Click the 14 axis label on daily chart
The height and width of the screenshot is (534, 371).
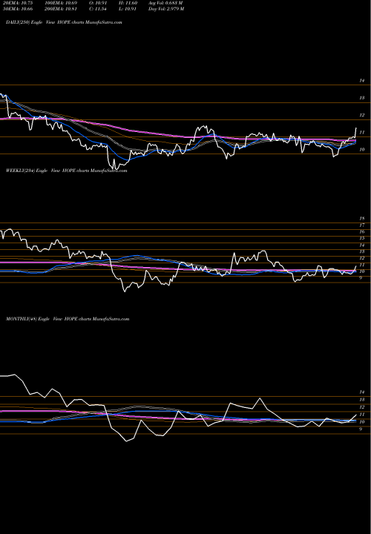[362, 81]
